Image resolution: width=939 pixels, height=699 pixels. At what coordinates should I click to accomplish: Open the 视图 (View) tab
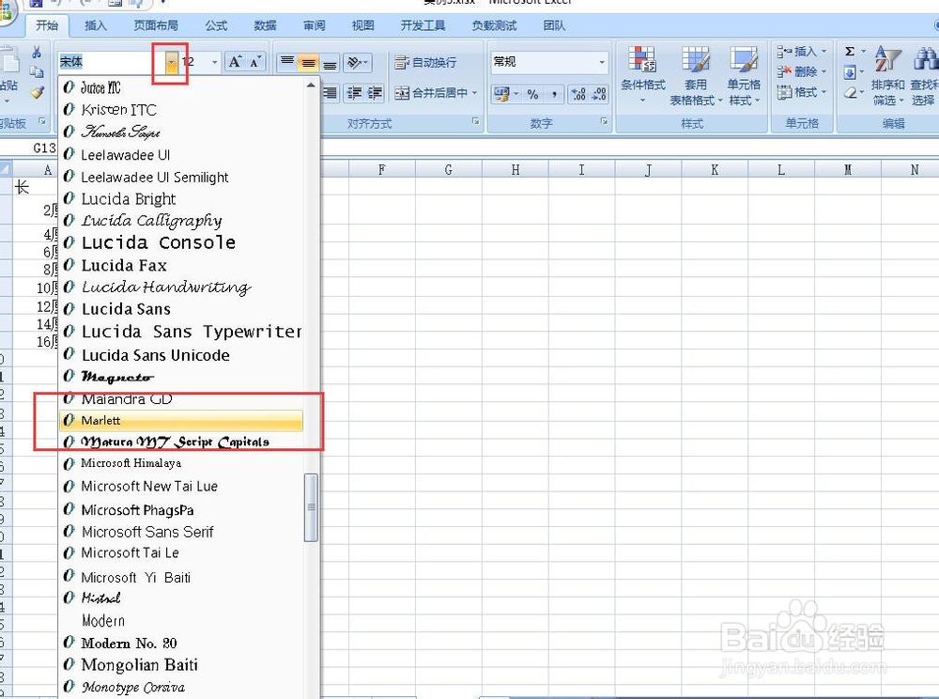click(x=362, y=25)
